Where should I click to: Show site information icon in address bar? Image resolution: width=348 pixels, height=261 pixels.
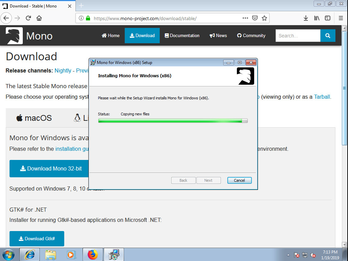click(81, 18)
